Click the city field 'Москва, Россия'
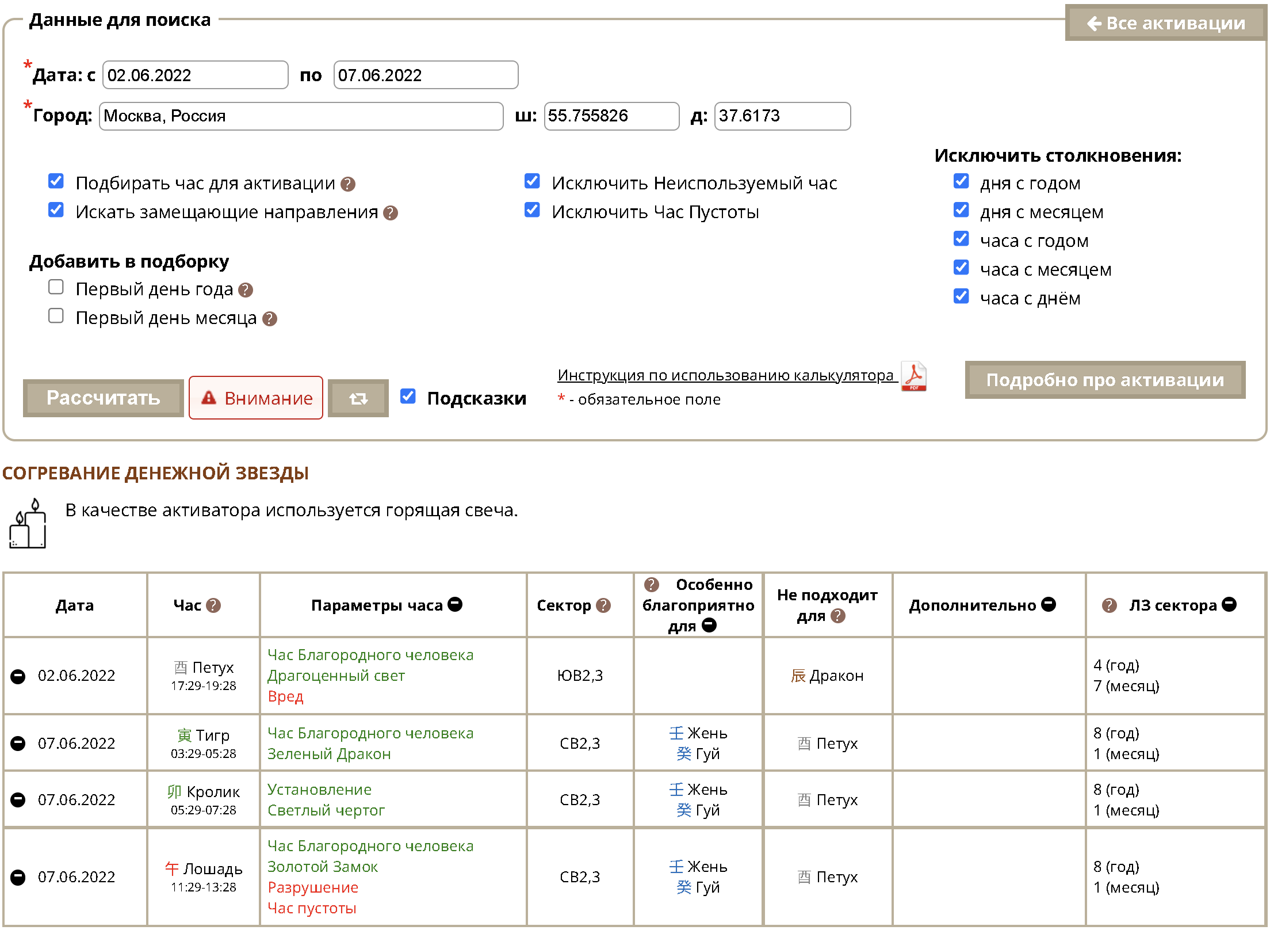This screenshot has height=930, width=1270. [301, 116]
